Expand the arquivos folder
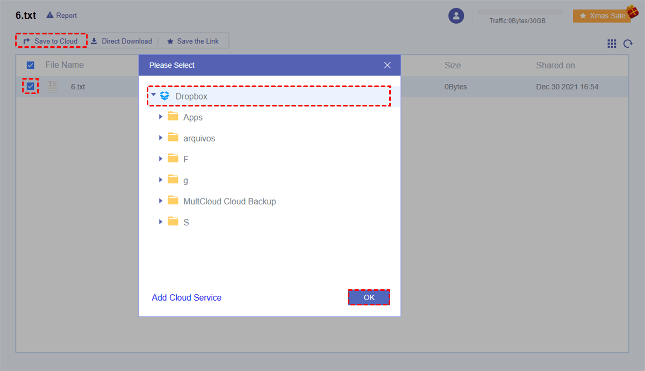The image size is (645, 371). pyautogui.click(x=161, y=138)
